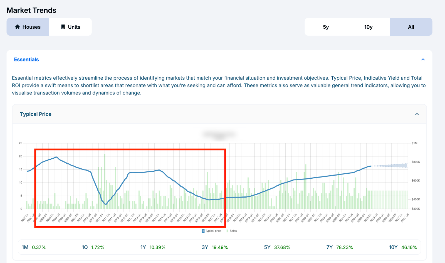The height and width of the screenshot is (263, 445).
Task: Click the 25 left axis label
Action: coord(21,143)
